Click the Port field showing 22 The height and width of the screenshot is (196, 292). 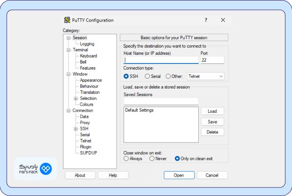pos(213,60)
